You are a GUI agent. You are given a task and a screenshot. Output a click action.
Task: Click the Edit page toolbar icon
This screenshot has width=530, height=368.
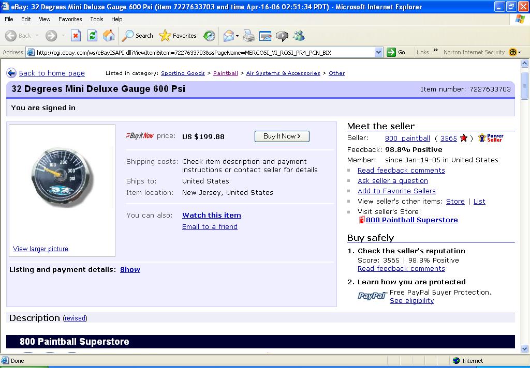[x=265, y=36]
